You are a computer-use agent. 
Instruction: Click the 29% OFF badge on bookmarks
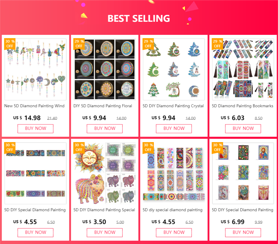coord(217,44)
